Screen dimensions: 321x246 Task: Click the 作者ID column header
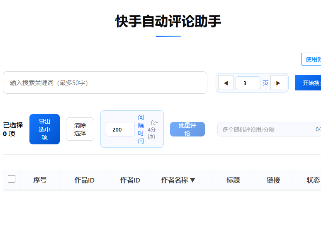[130, 180]
